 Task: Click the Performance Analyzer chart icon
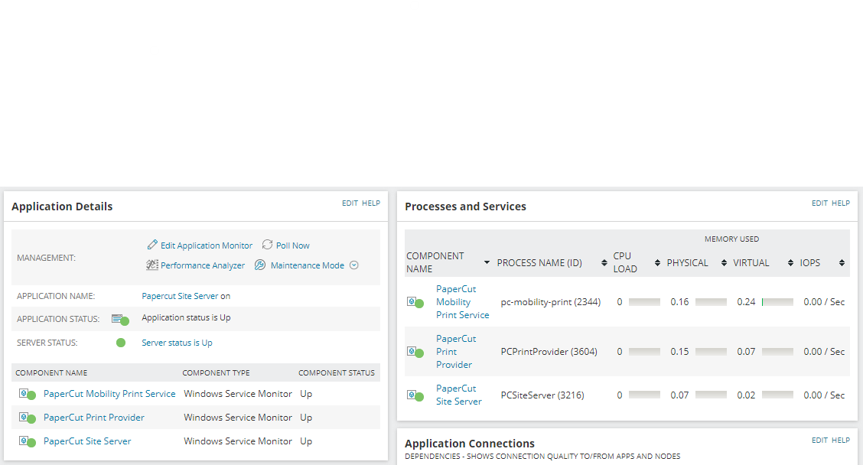point(152,265)
